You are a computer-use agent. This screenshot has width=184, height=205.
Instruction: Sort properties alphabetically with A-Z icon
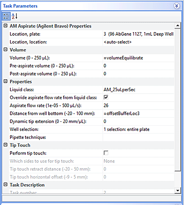tap(15, 16)
